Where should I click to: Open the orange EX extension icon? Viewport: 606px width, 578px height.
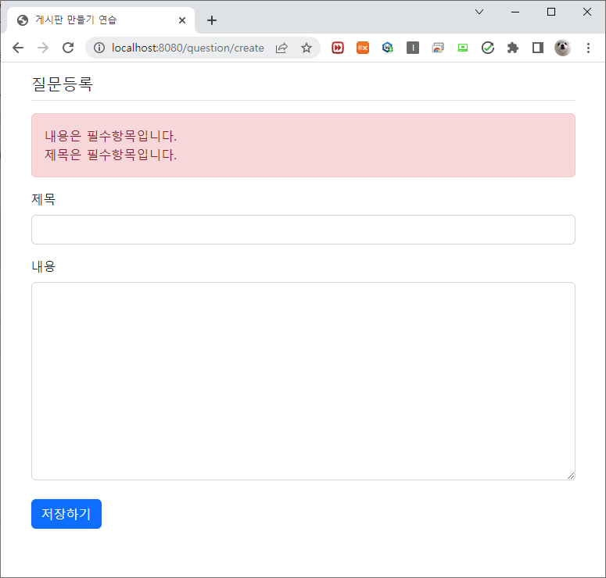point(363,48)
